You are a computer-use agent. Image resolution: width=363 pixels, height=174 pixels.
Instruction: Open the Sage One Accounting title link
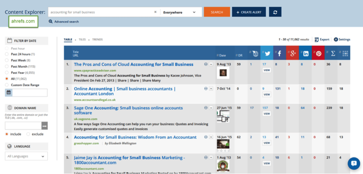coord(128,110)
